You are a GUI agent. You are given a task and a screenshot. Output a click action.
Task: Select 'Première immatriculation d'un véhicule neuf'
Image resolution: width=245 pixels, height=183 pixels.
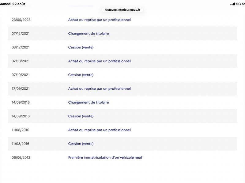click(x=105, y=157)
